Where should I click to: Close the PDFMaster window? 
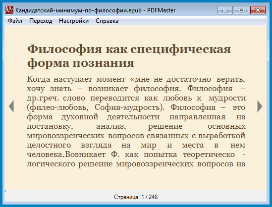(258, 10)
